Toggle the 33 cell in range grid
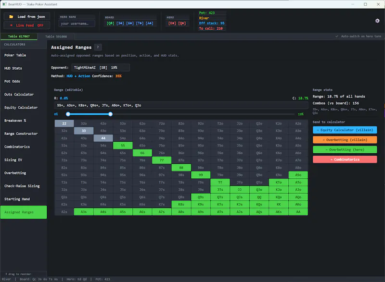Viewport: 385px width, 282px height. [x=84, y=131]
